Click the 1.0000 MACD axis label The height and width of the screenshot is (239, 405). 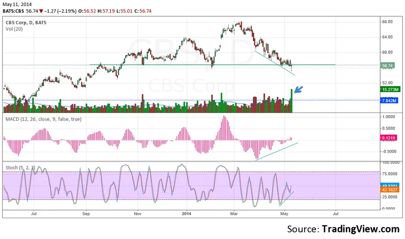coord(388,117)
